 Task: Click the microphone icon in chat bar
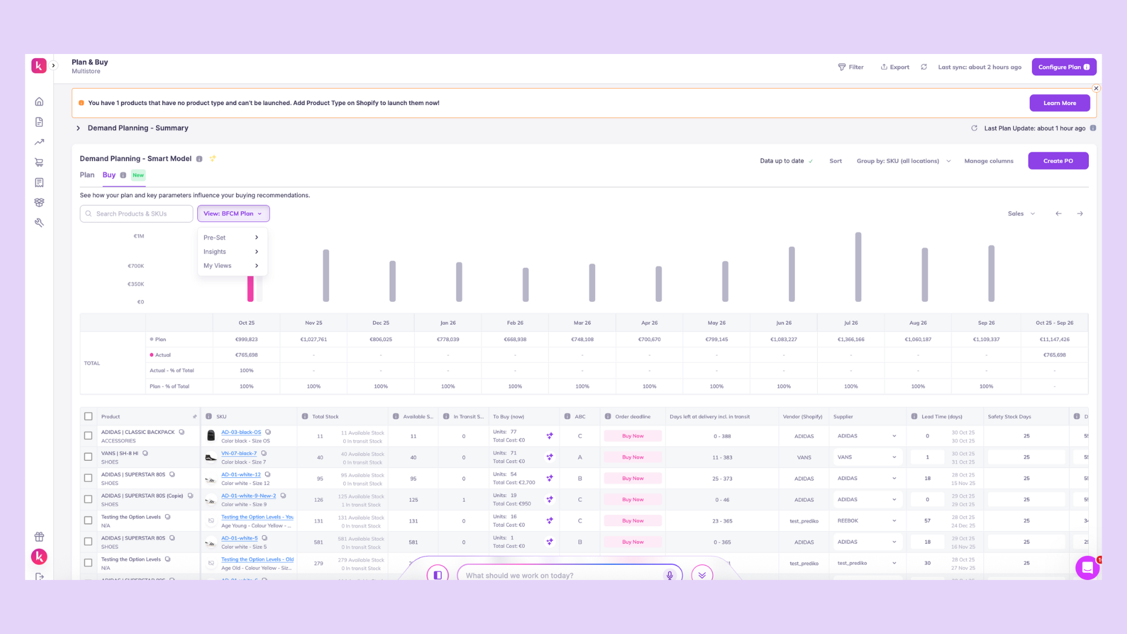(x=669, y=575)
